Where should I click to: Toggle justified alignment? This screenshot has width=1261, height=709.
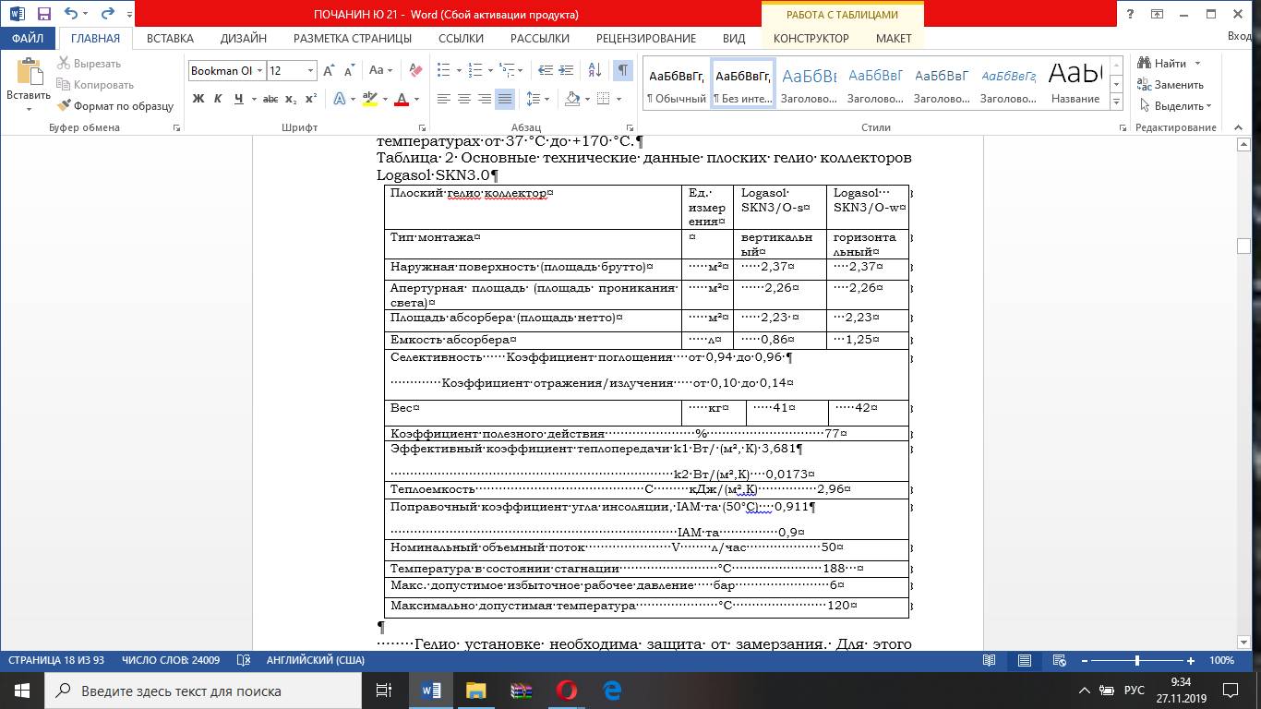pos(505,99)
